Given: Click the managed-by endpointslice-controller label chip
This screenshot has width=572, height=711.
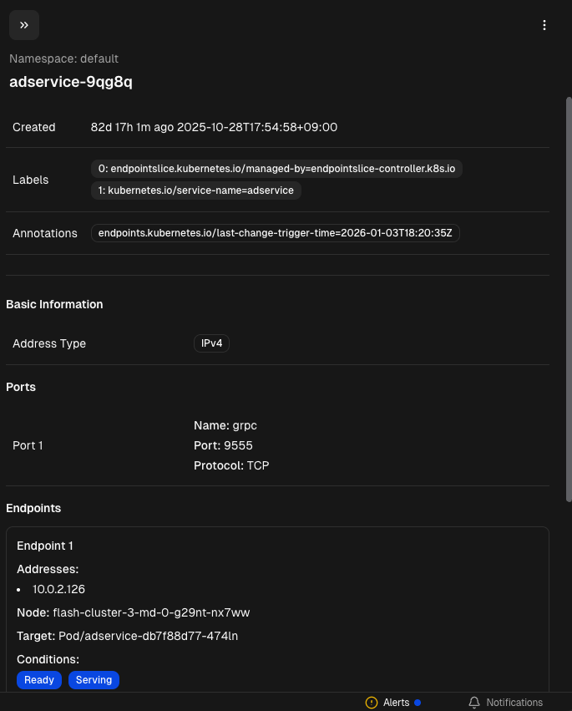Looking at the screenshot, I should [x=276, y=169].
